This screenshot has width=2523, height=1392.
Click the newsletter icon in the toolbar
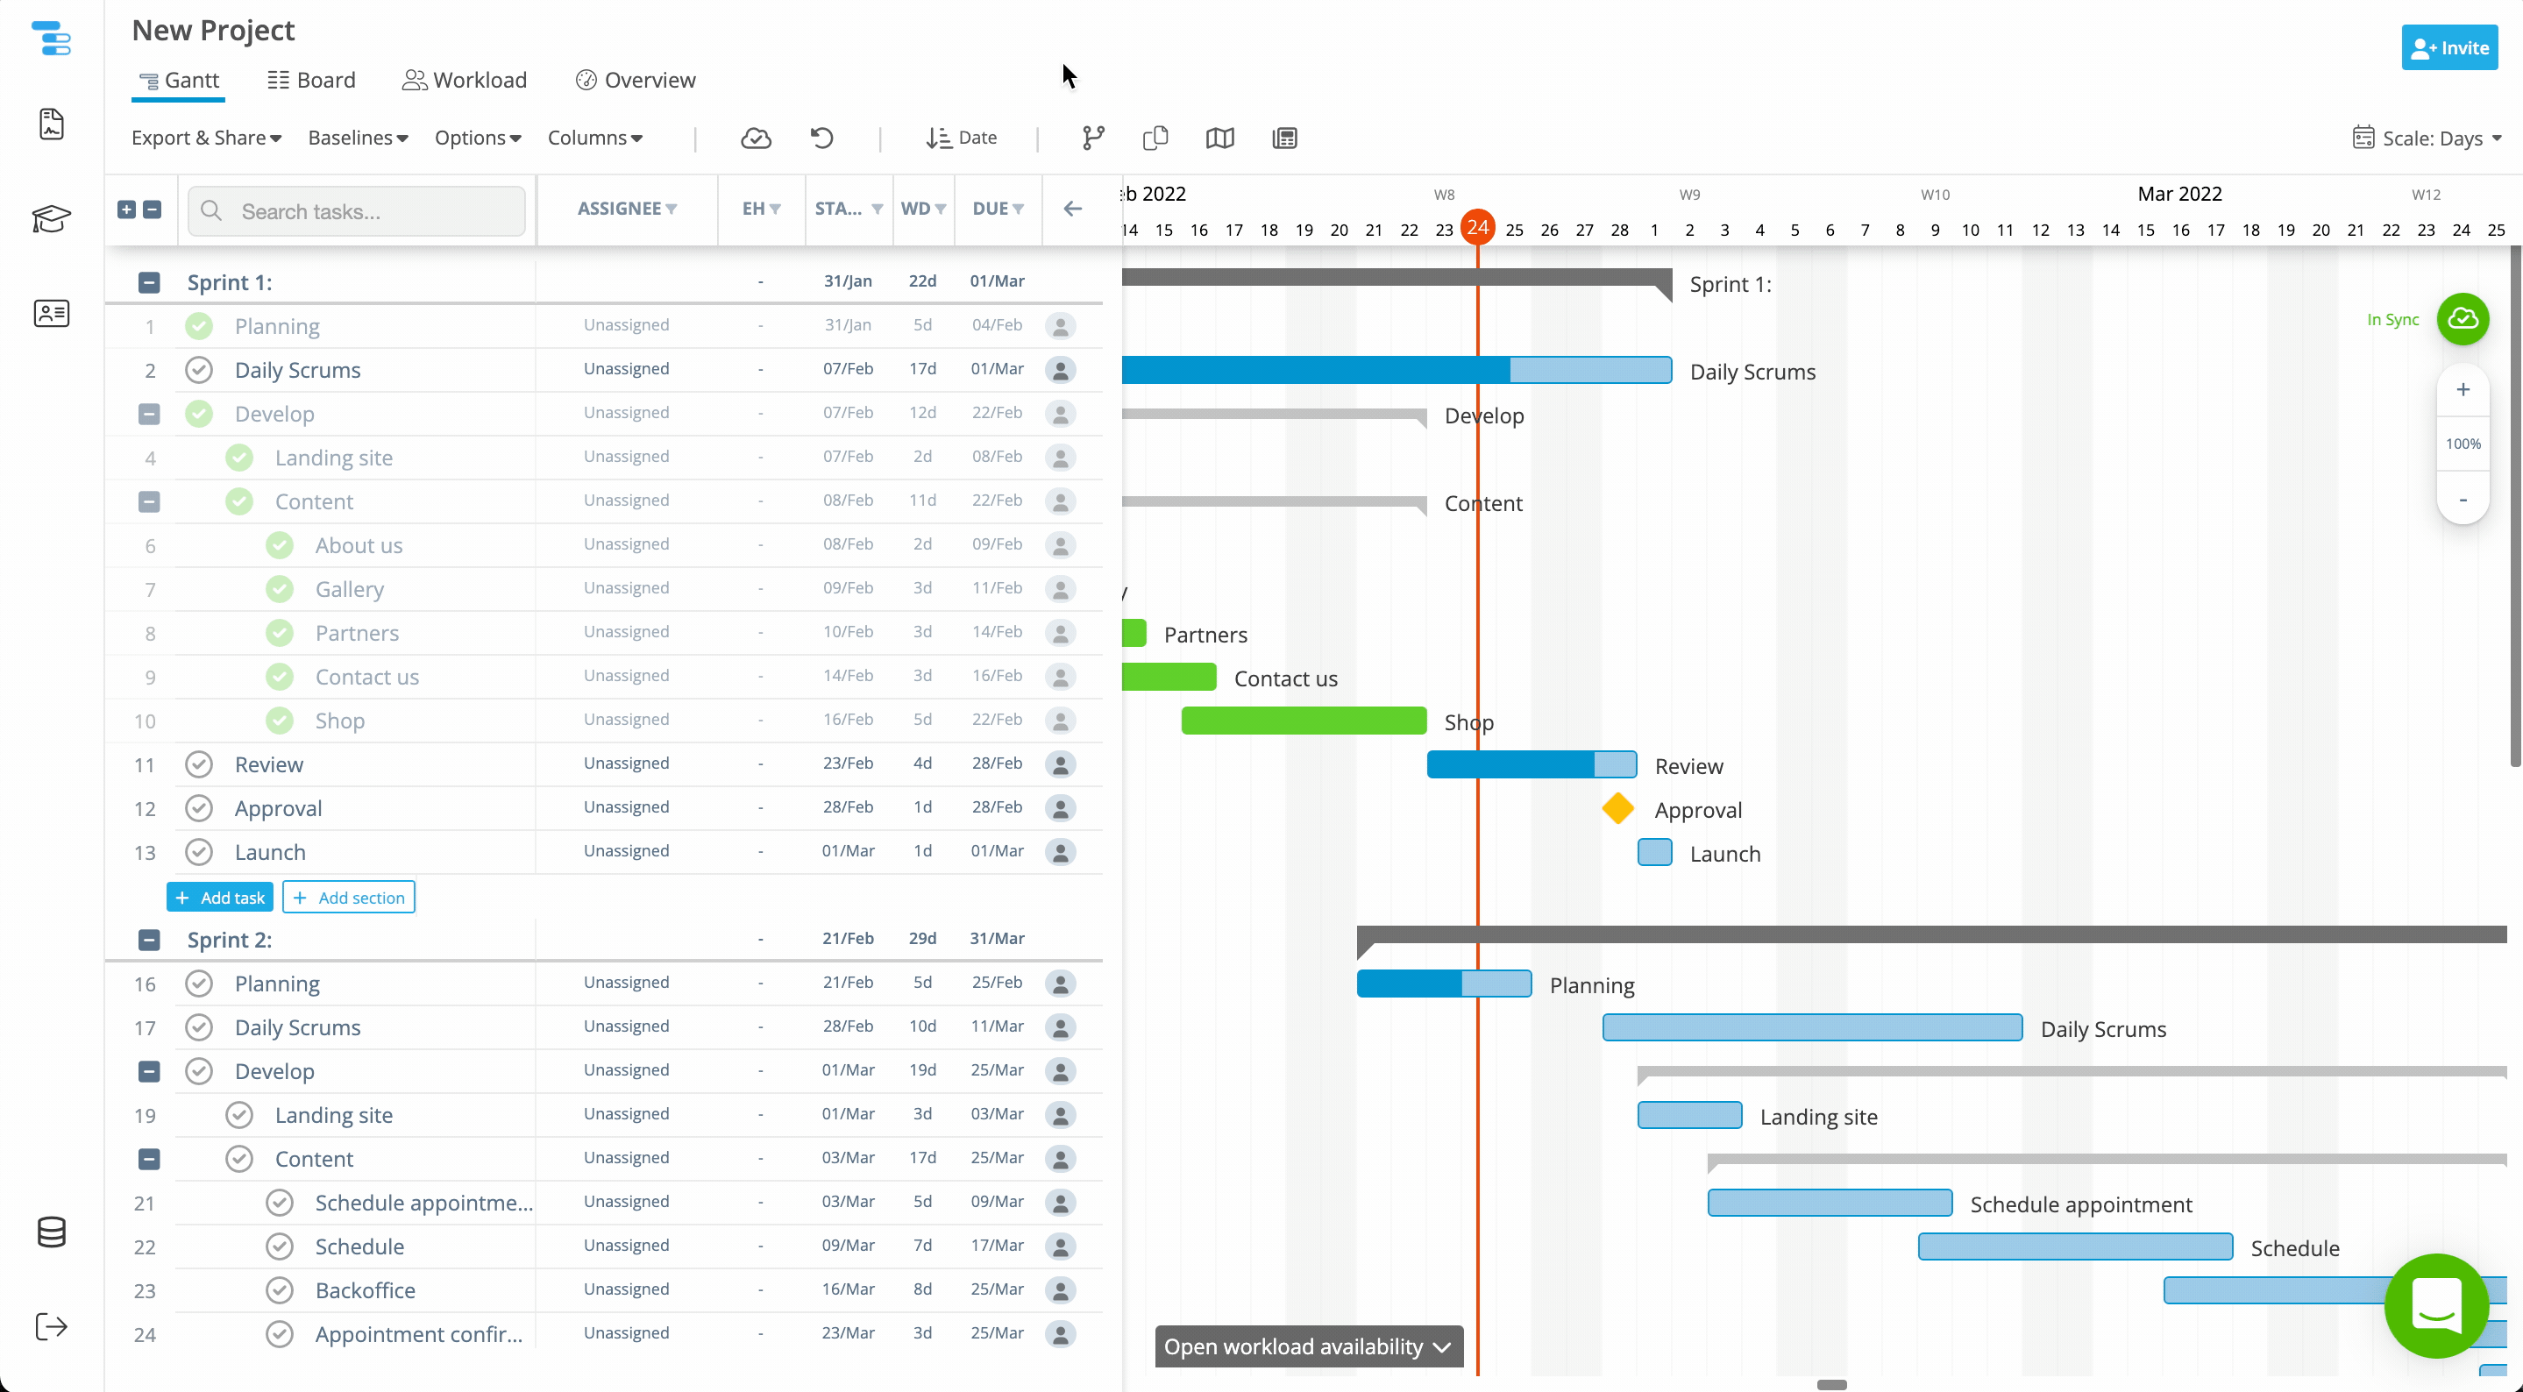pos(1284,138)
